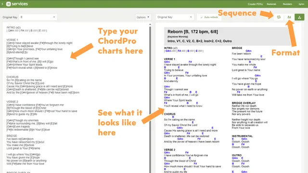Click the green download button
Viewport: 308px width, 173px height.
pos(299,17)
